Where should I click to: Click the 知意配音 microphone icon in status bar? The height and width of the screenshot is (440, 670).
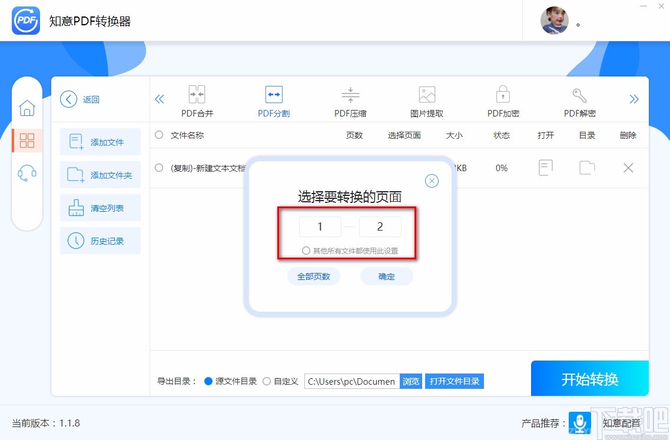pos(580,423)
